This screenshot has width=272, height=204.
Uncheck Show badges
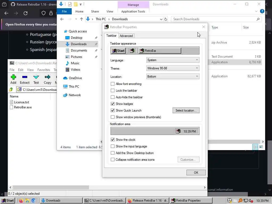[x=113, y=104]
